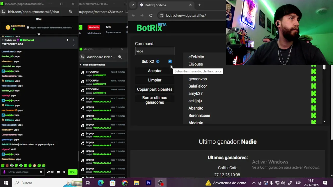Screen dimensions: 333x187
Task: Select participant SalaFalcor in raffle list
Action: (198, 86)
